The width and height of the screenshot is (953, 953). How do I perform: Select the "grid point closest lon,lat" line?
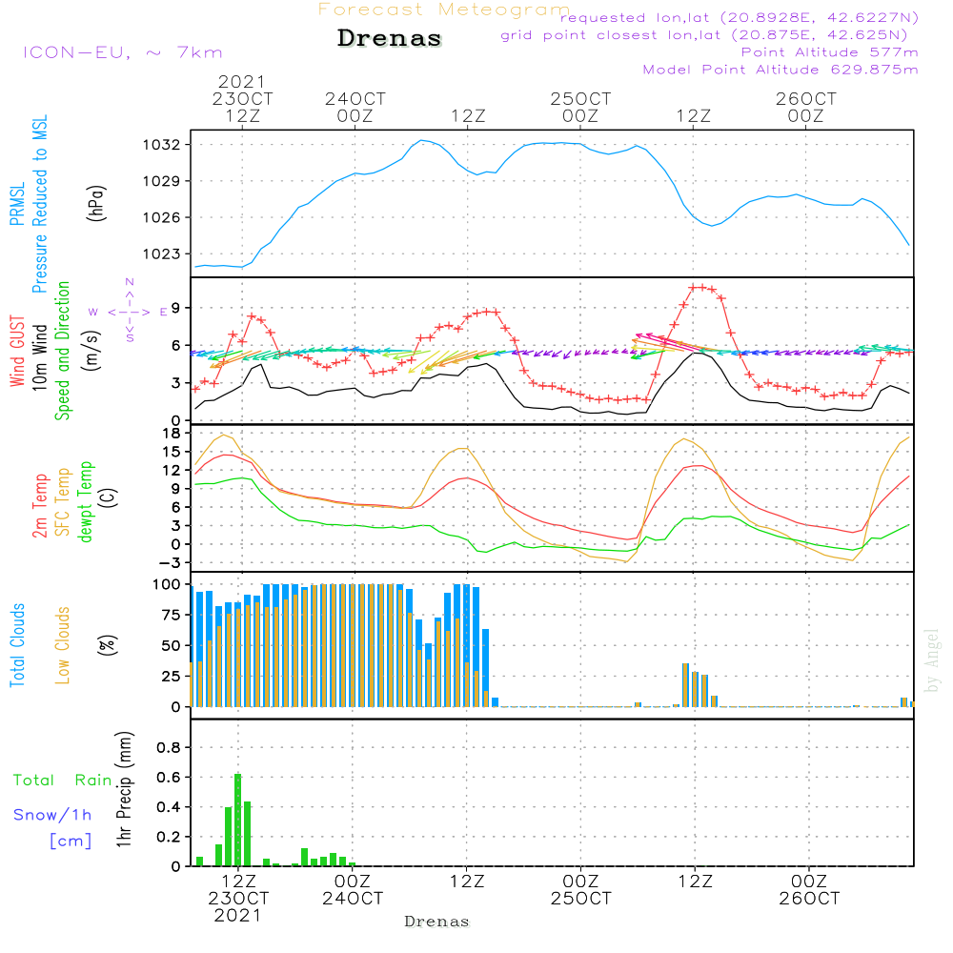[x=704, y=34]
